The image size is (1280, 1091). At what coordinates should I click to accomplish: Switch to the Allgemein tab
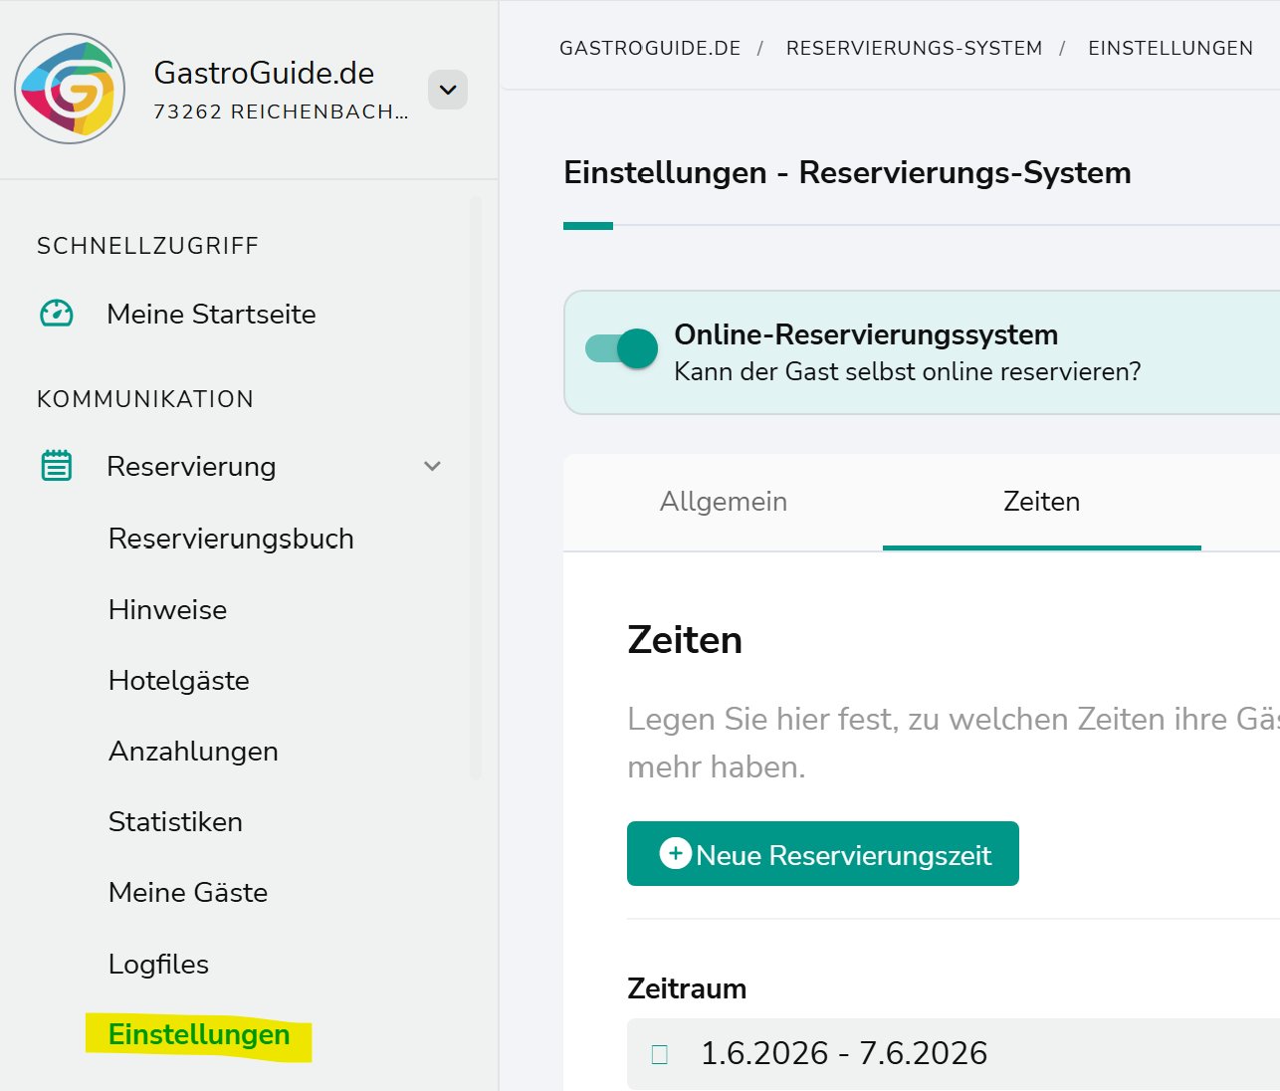pos(724,501)
